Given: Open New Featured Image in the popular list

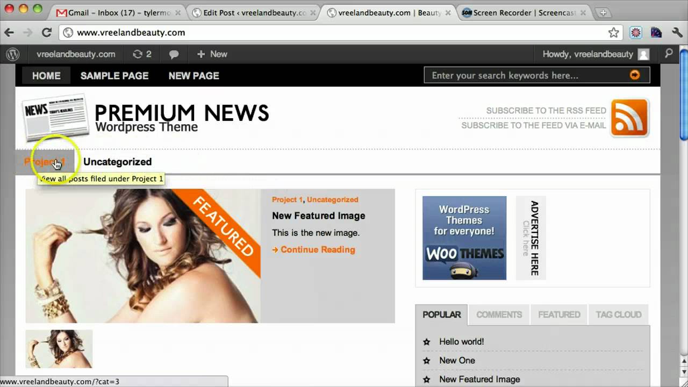Looking at the screenshot, I should 479,379.
